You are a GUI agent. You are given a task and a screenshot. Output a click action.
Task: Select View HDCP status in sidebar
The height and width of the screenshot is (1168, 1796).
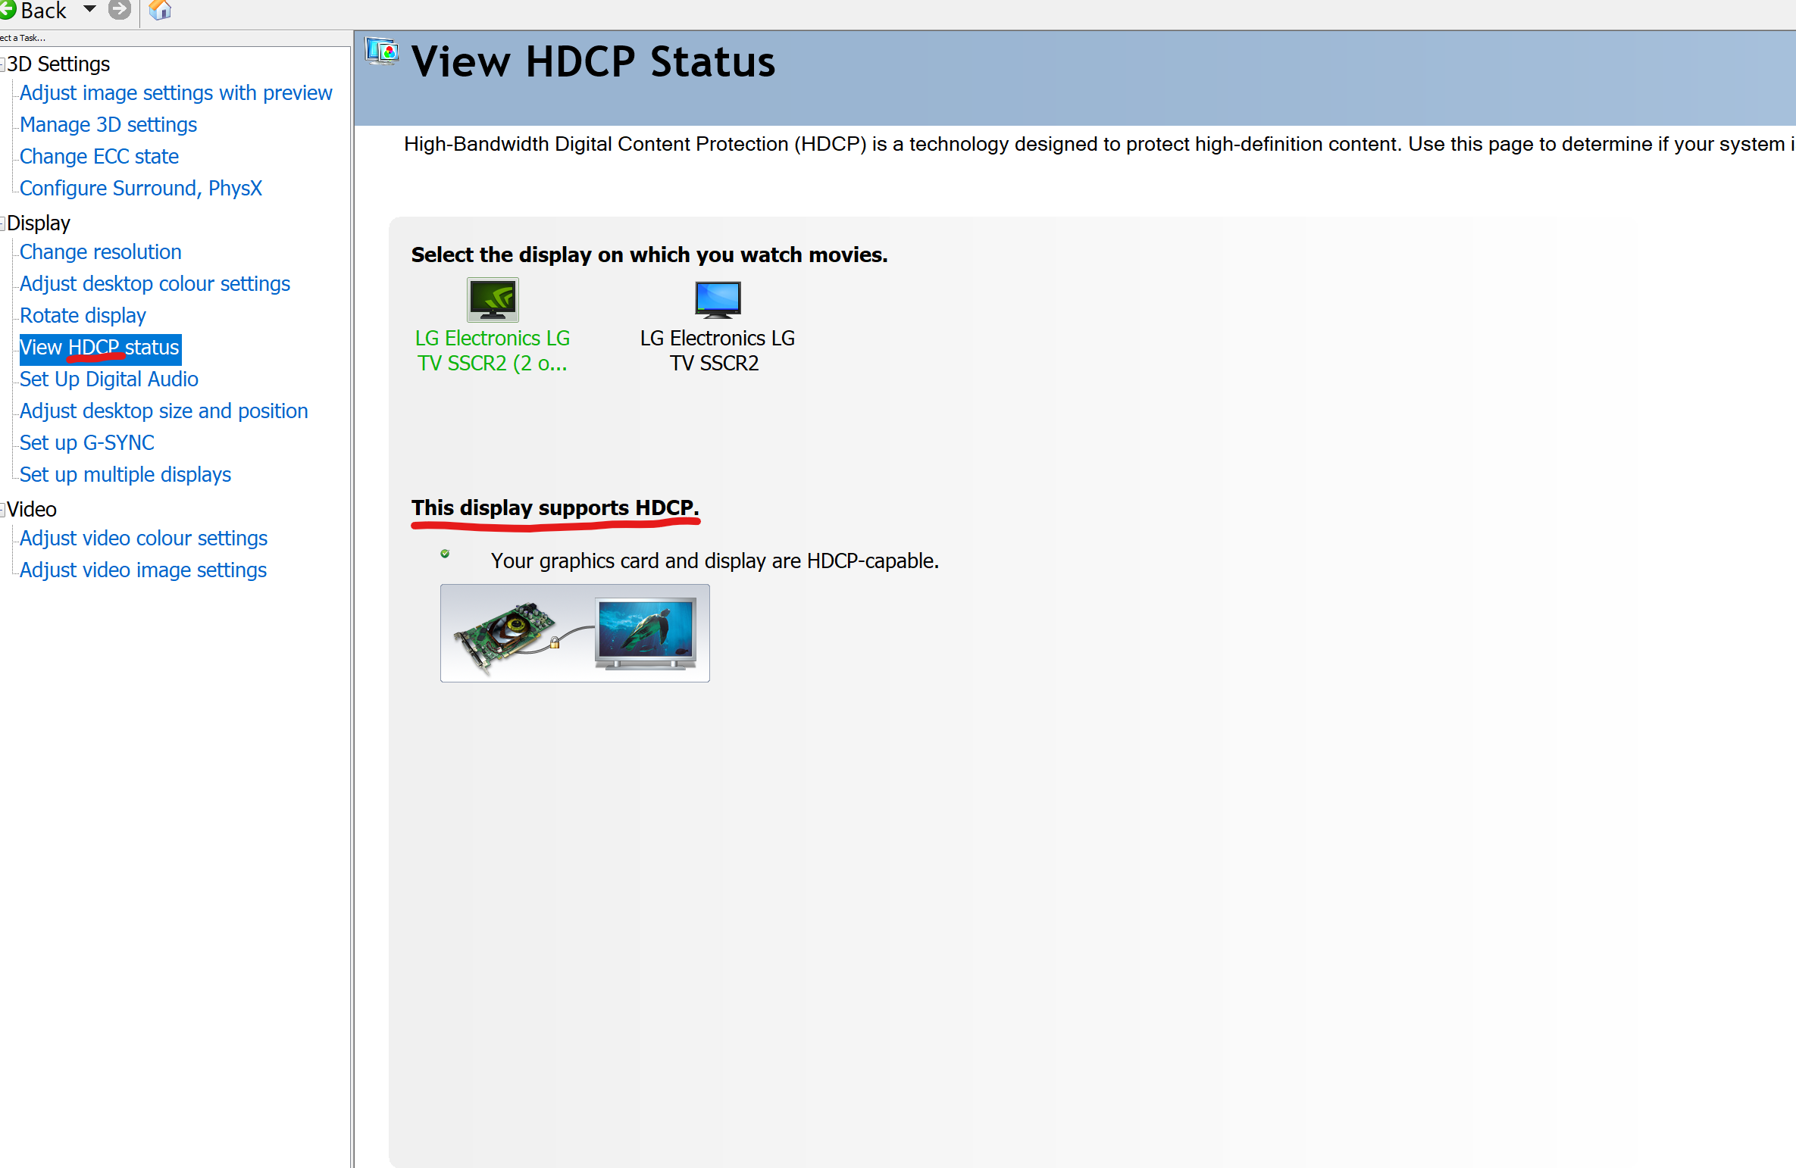99,348
